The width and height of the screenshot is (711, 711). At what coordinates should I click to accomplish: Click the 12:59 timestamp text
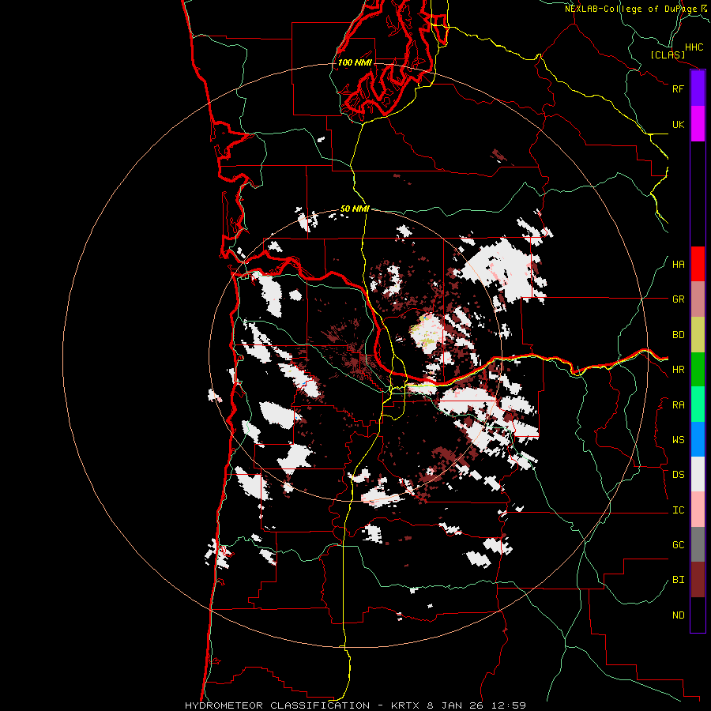click(507, 705)
